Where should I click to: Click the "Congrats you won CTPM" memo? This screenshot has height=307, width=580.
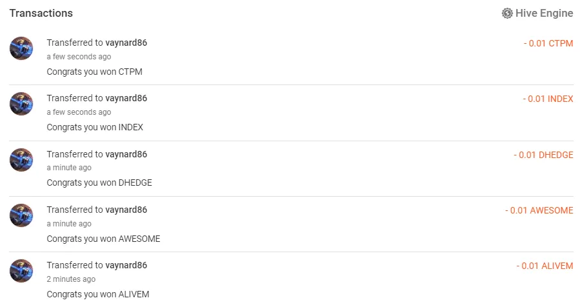click(x=94, y=72)
